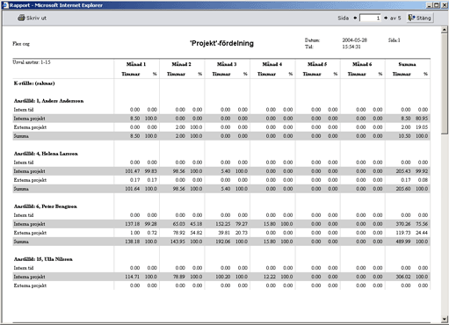449x325 pixels.
Task: Click Helena Larsson's total Summa 205.60
Action: [403, 189]
